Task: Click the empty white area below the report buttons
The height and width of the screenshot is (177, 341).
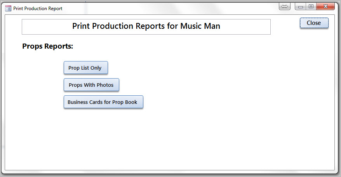Action: [x=170, y=139]
